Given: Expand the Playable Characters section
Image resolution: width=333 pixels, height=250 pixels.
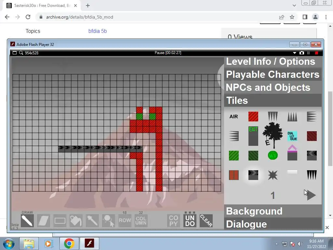Looking at the screenshot, I should (273, 75).
